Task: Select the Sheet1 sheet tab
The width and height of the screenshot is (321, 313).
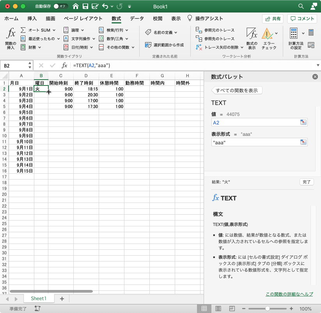Action: 39,299
